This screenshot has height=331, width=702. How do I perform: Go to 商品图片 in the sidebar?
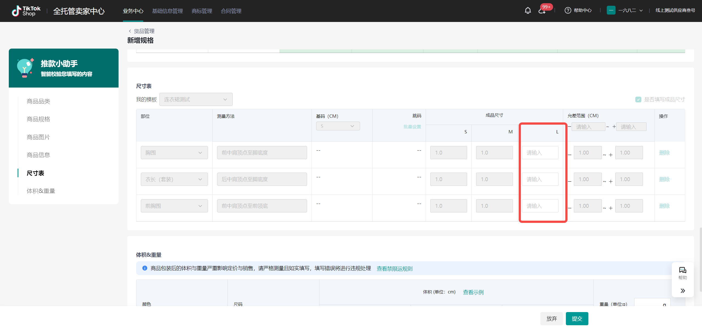tap(38, 137)
